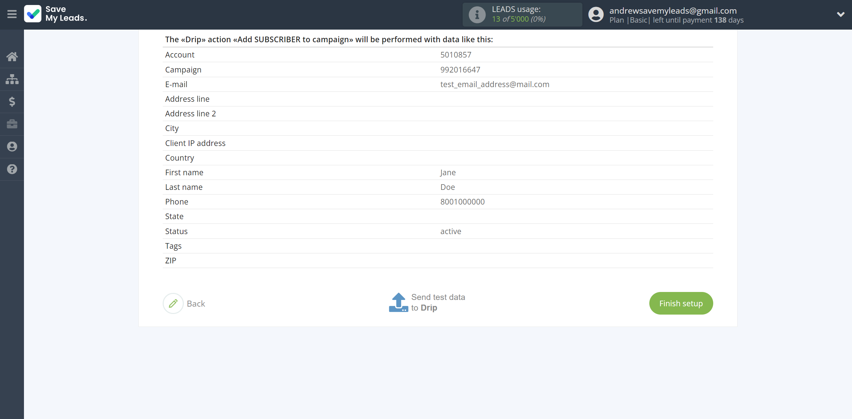852x419 pixels.
Task: Select the First name value Jane
Action: (448, 173)
